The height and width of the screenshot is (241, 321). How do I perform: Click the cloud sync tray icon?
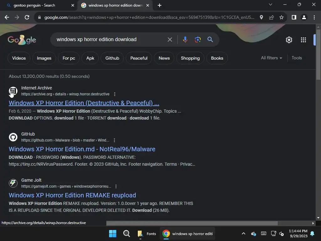[x=253, y=233]
